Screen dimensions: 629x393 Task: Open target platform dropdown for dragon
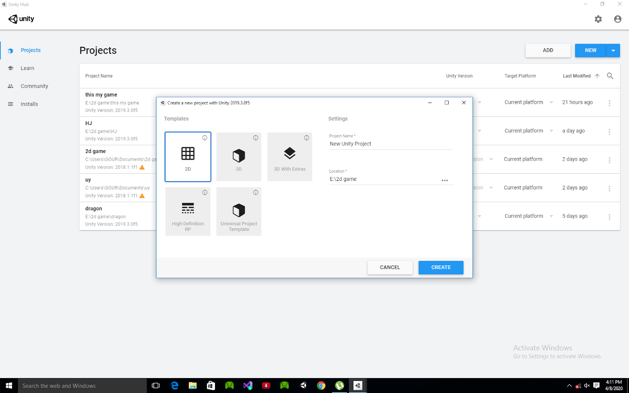[x=551, y=216]
